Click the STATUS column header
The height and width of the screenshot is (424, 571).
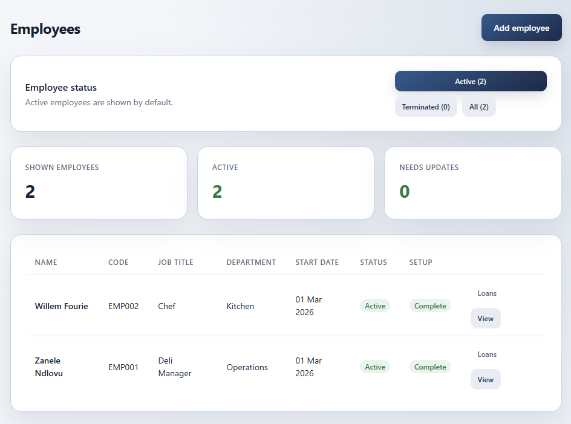374,263
